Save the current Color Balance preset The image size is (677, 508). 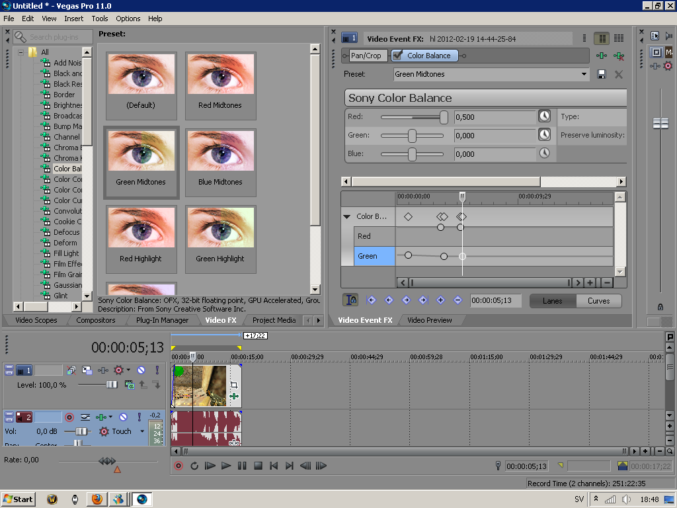point(602,74)
